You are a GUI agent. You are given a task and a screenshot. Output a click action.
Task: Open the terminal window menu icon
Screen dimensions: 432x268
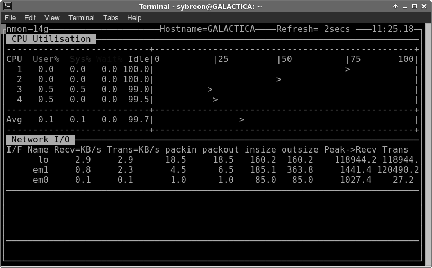pos(5,6)
